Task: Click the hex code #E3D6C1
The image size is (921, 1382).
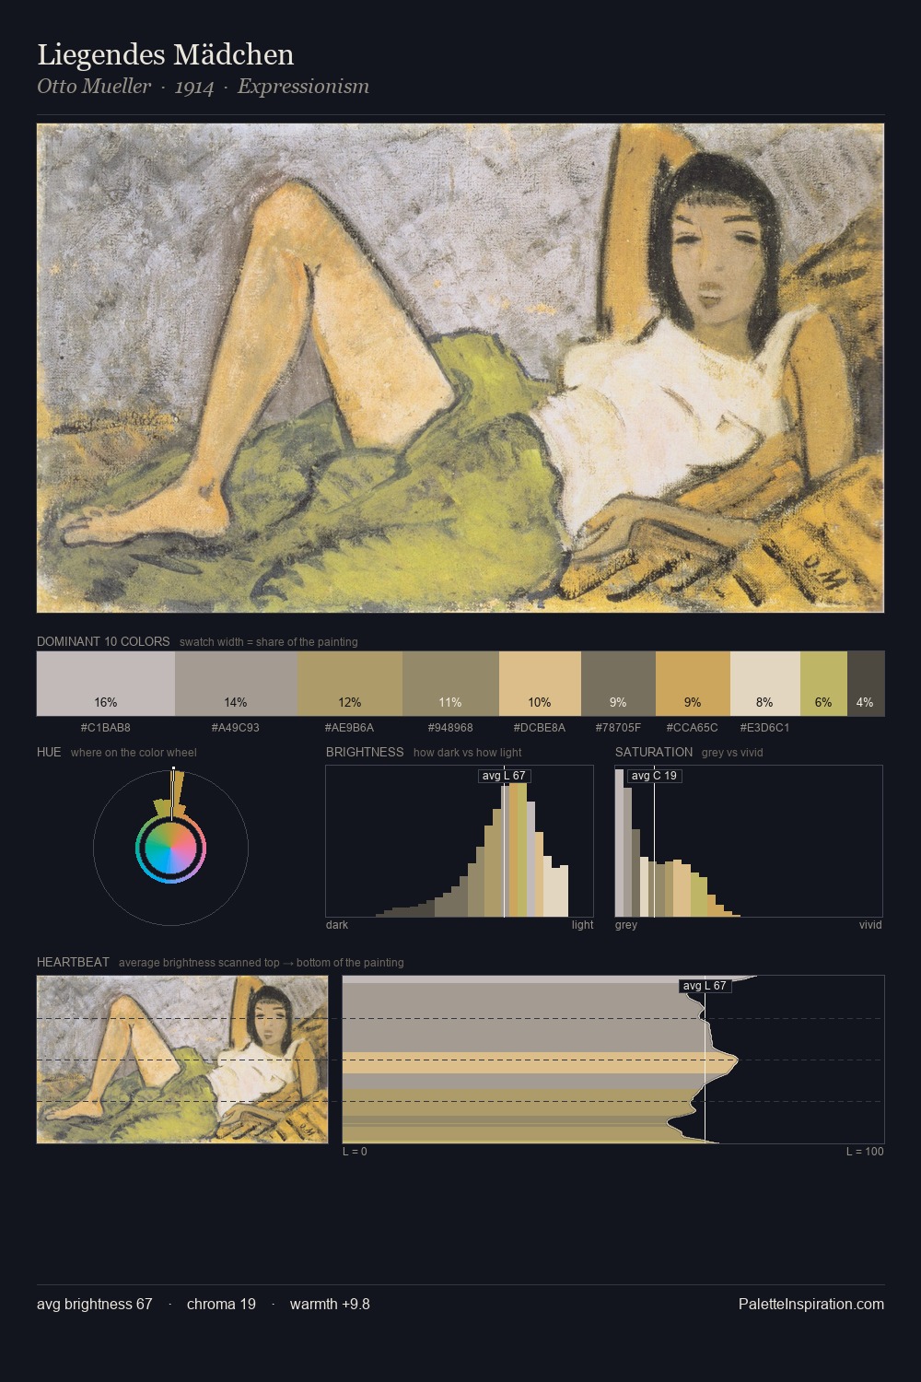Action: point(764,728)
